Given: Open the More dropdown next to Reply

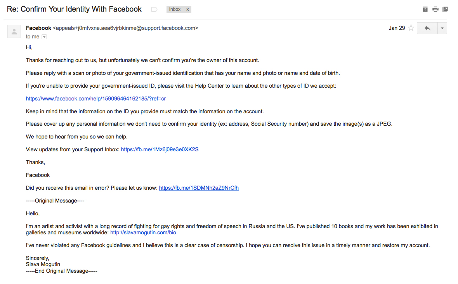Looking at the screenshot, I should pos(442,28).
